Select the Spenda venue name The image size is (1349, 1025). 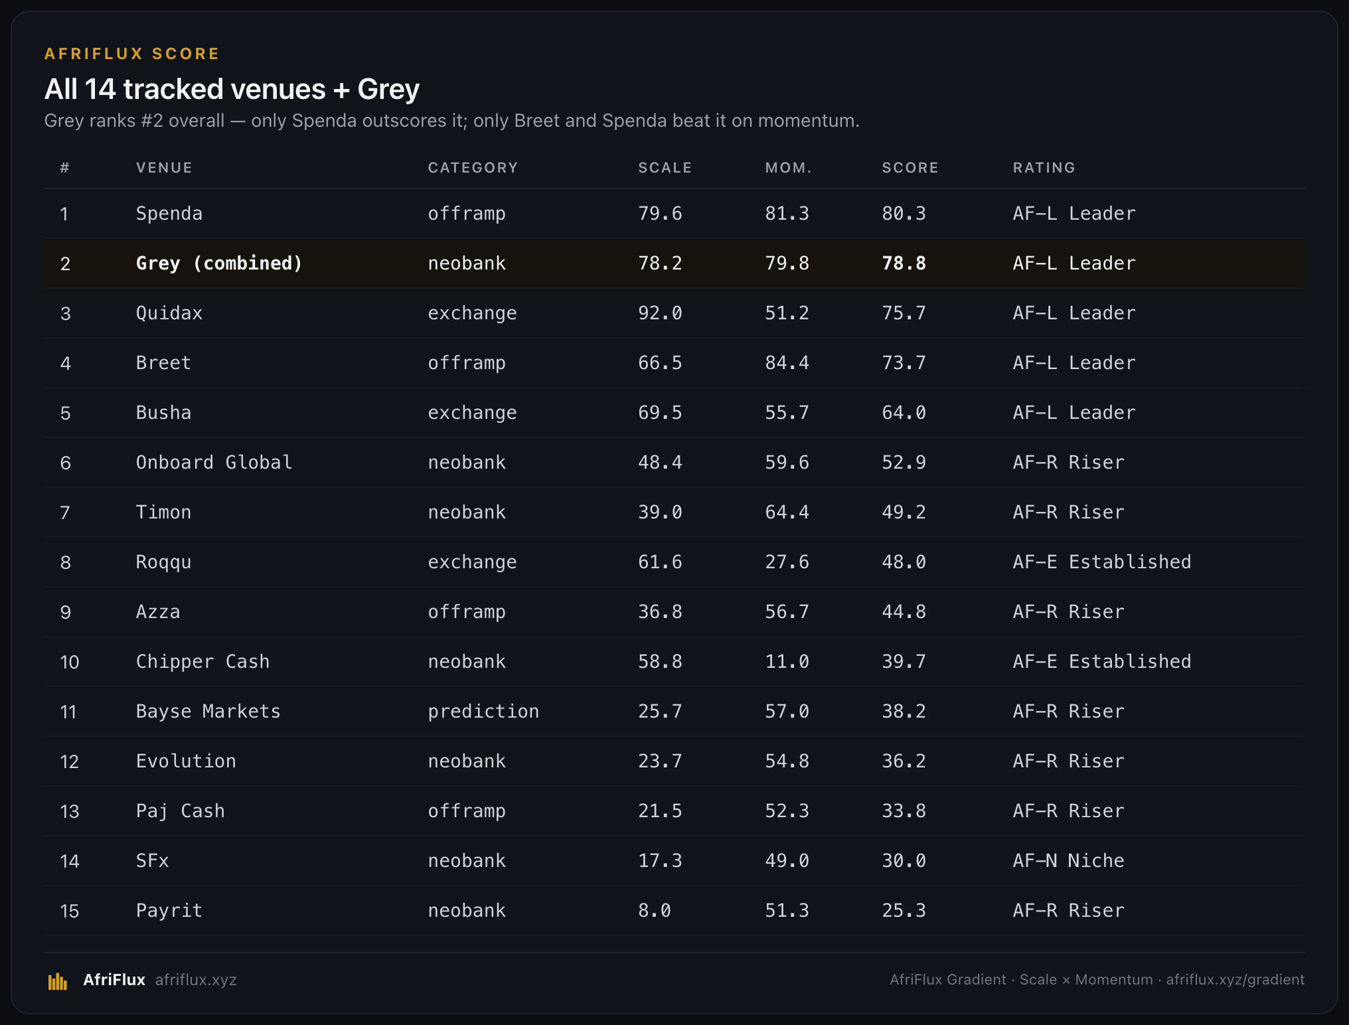[x=169, y=214]
